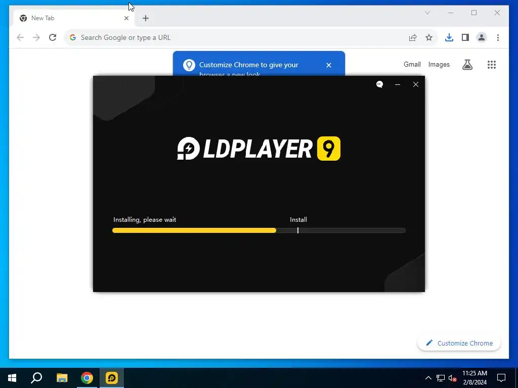
Task: Open the Windows notification center
Action: (x=501, y=378)
